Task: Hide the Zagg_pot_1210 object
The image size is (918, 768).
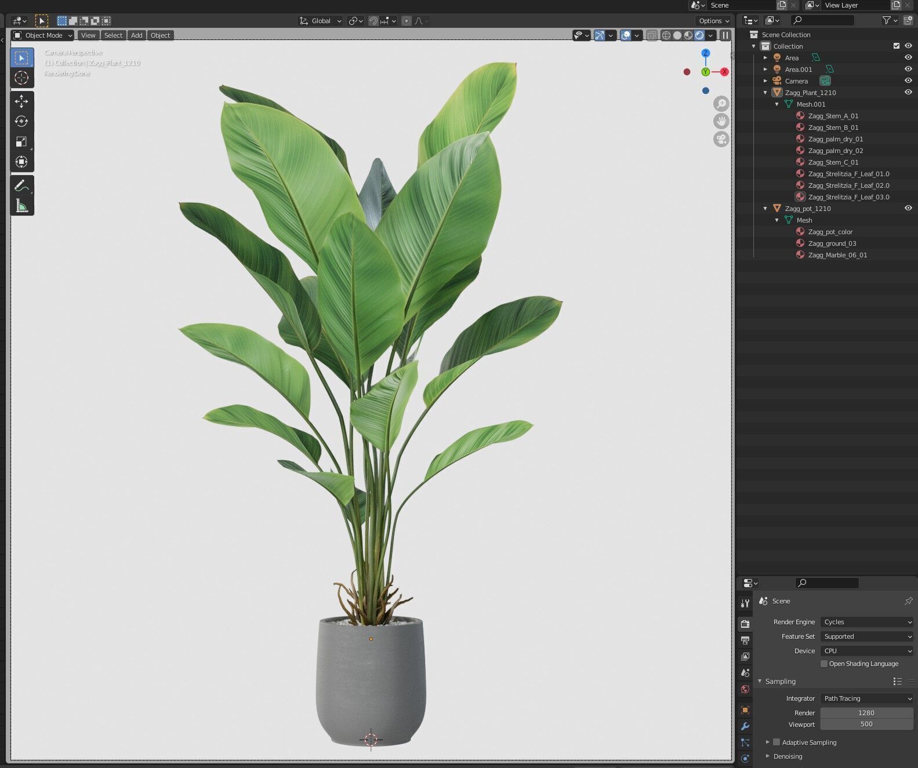Action: click(x=908, y=208)
